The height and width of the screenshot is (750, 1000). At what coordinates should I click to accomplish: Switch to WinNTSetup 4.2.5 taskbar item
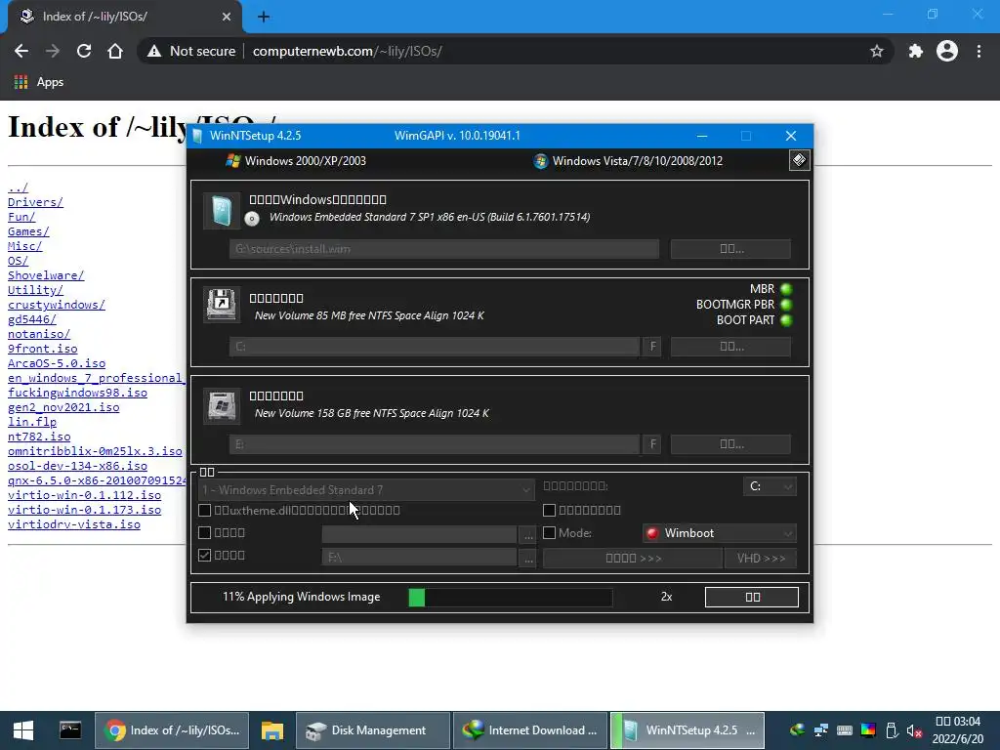coord(687,730)
